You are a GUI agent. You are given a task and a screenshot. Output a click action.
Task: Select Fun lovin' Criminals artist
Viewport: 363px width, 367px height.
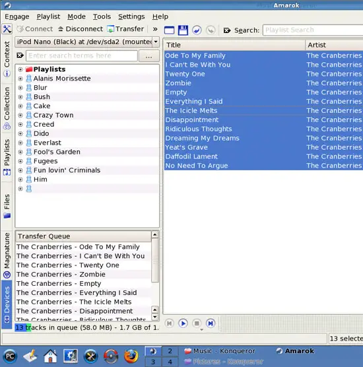point(67,170)
